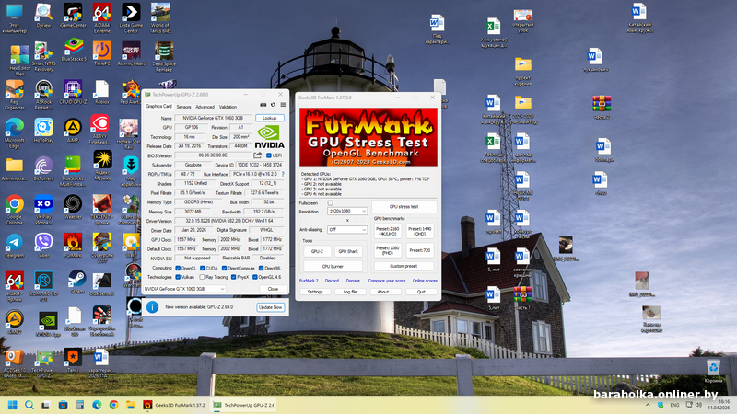Open BitTorrent desktop icon

tap(43, 169)
